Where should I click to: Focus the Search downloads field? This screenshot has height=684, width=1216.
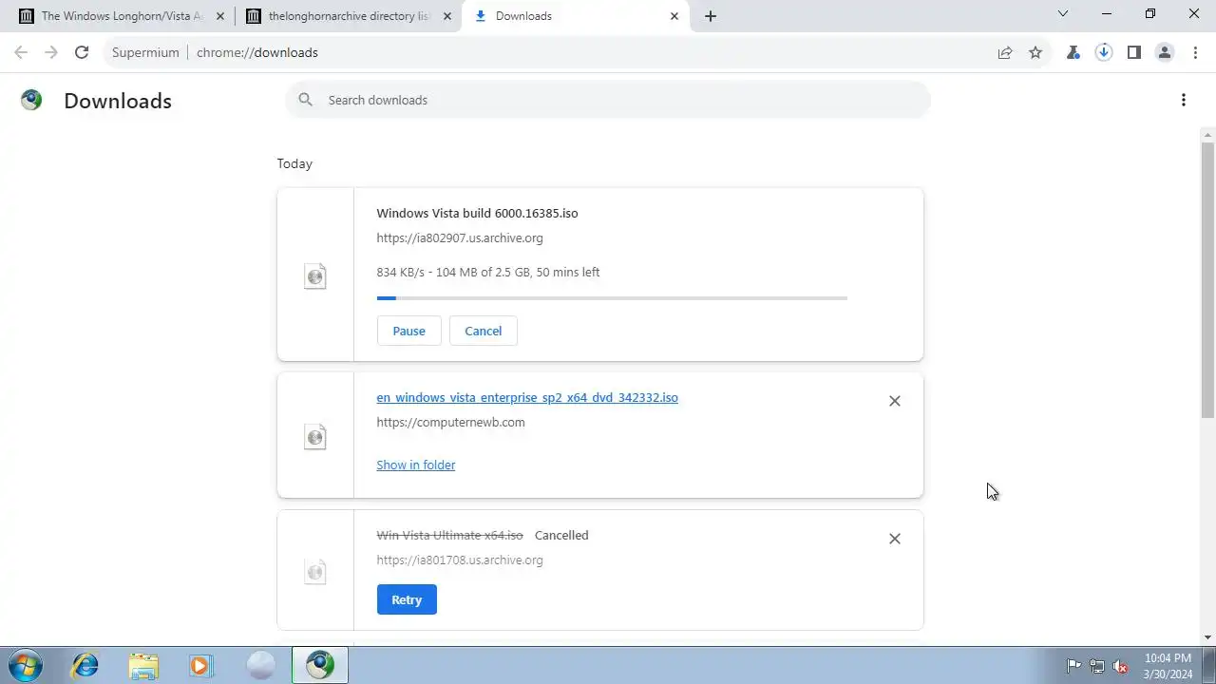click(608, 100)
